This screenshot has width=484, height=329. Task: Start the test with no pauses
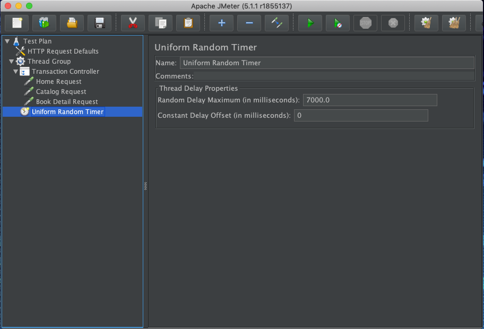338,23
